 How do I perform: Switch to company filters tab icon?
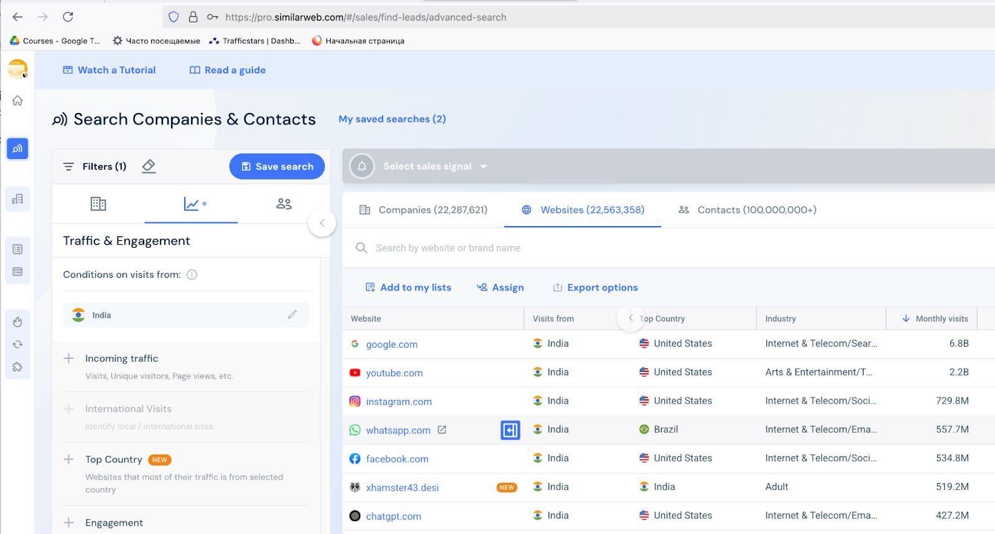[98, 204]
